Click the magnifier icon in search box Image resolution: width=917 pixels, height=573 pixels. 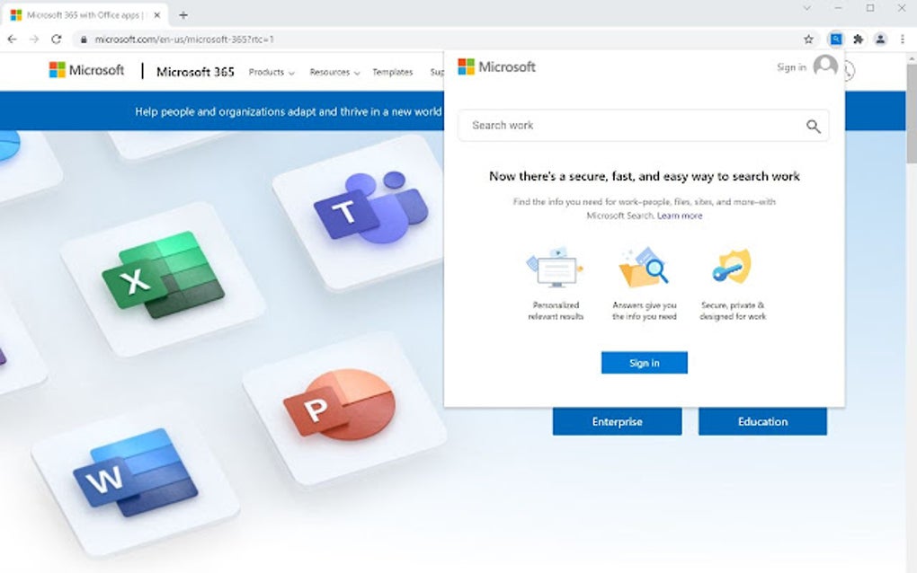point(813,126)
